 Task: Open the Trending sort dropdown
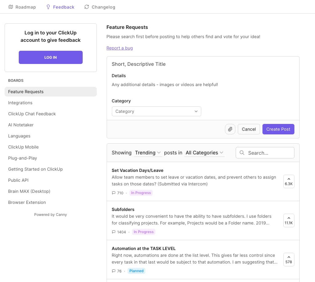tap(148, 153)
